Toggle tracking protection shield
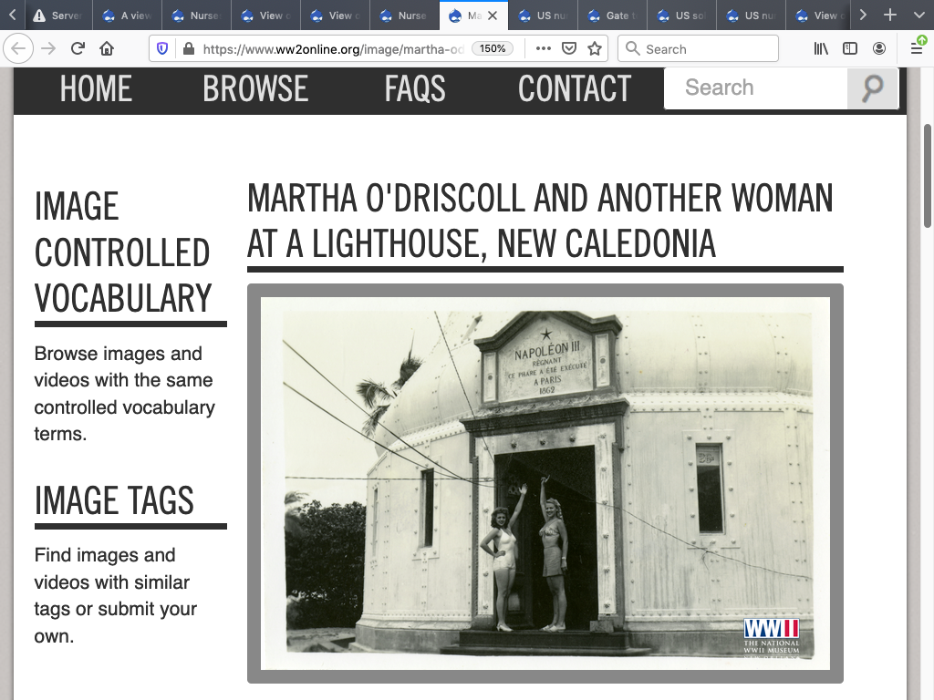This screenshot has width=934, height=700. click(x=162, y=49)
